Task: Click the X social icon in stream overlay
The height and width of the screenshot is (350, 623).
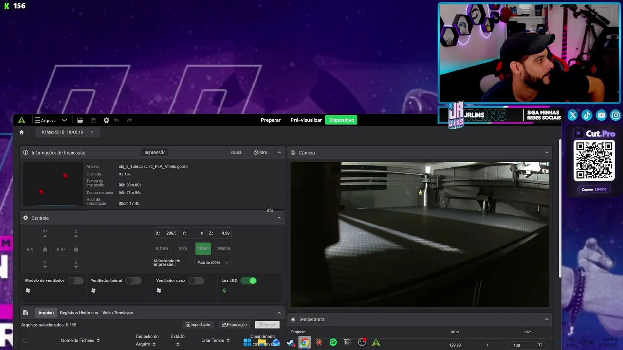Action: pos(572,115)
